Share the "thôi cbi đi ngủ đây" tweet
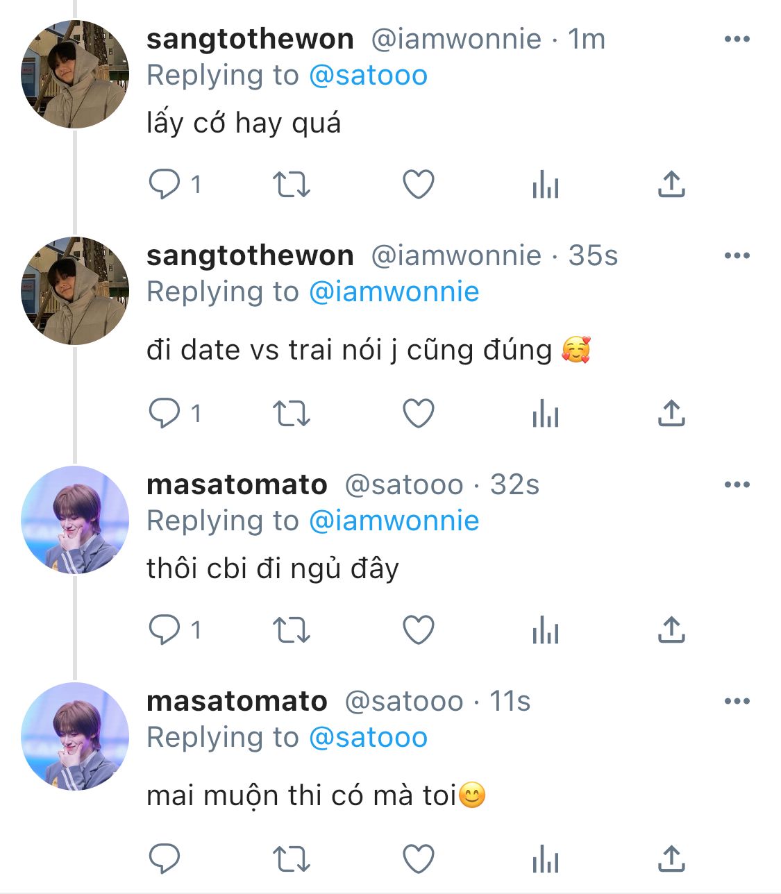Image resolution: width=781 pixels, height=894 pixels. click(x=671, y=630)
